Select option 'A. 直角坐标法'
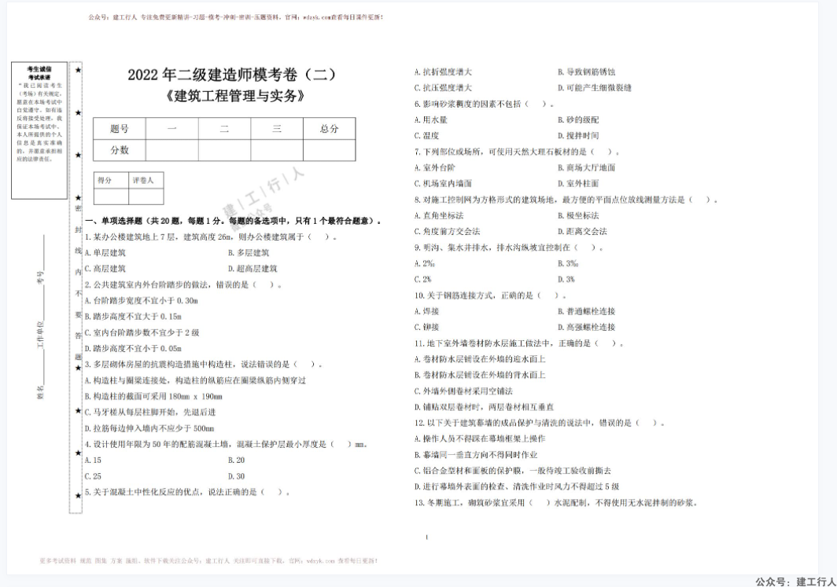837x587 pixels. click(x=439, y=216)
